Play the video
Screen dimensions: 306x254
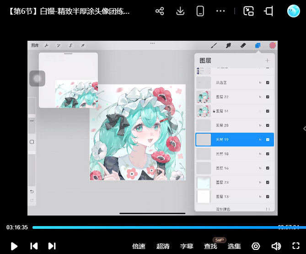coord(14,246)
